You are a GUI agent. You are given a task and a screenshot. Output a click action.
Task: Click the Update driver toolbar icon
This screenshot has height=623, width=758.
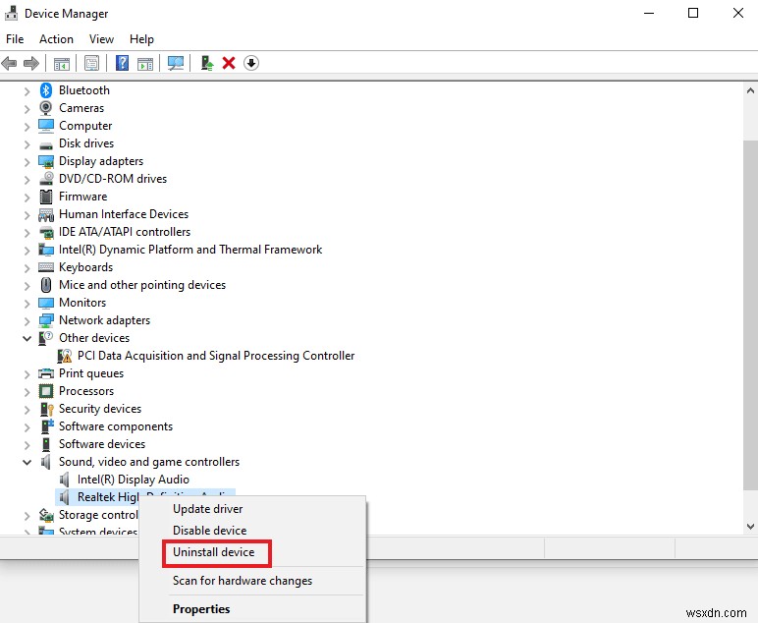click(x=207, y=63)
